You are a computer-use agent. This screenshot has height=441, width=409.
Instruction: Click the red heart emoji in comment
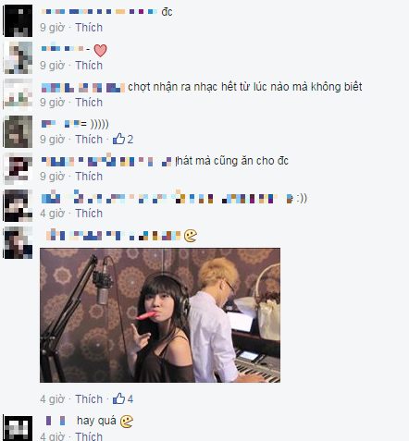pyautogui.click(x=100, y=51)
